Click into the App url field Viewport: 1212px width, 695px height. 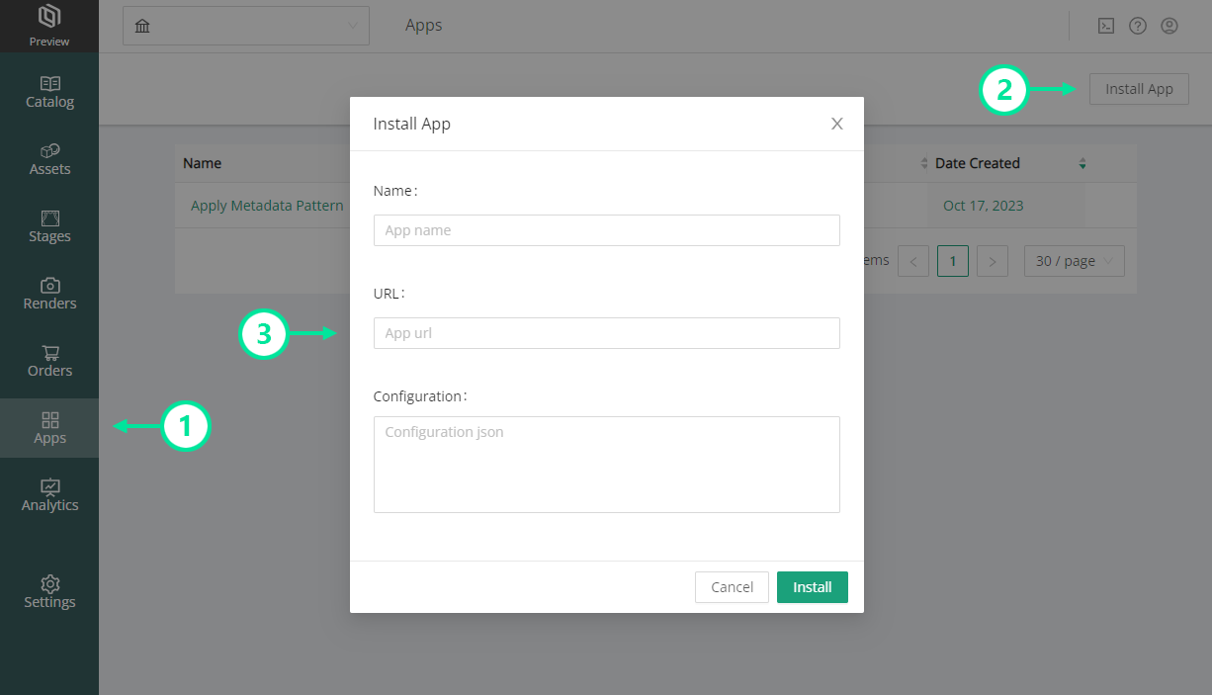606,333
